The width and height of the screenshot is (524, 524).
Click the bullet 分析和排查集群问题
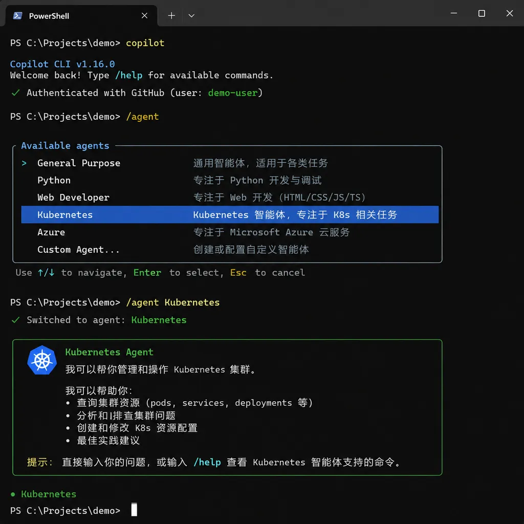(x=126, y=416)
